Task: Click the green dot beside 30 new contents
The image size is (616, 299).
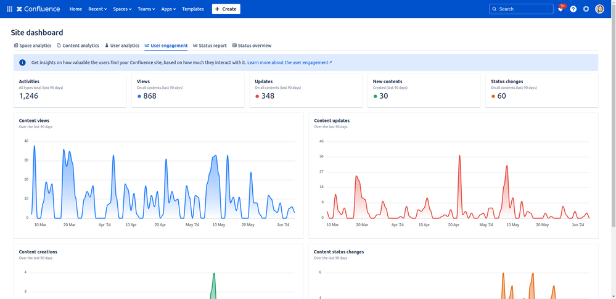Action: pyautogui.click(x=375, y=96)
